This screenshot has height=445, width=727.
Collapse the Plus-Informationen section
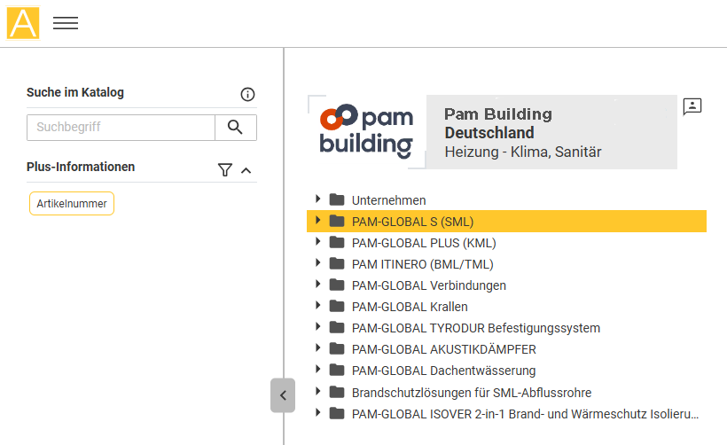(246, 170)
